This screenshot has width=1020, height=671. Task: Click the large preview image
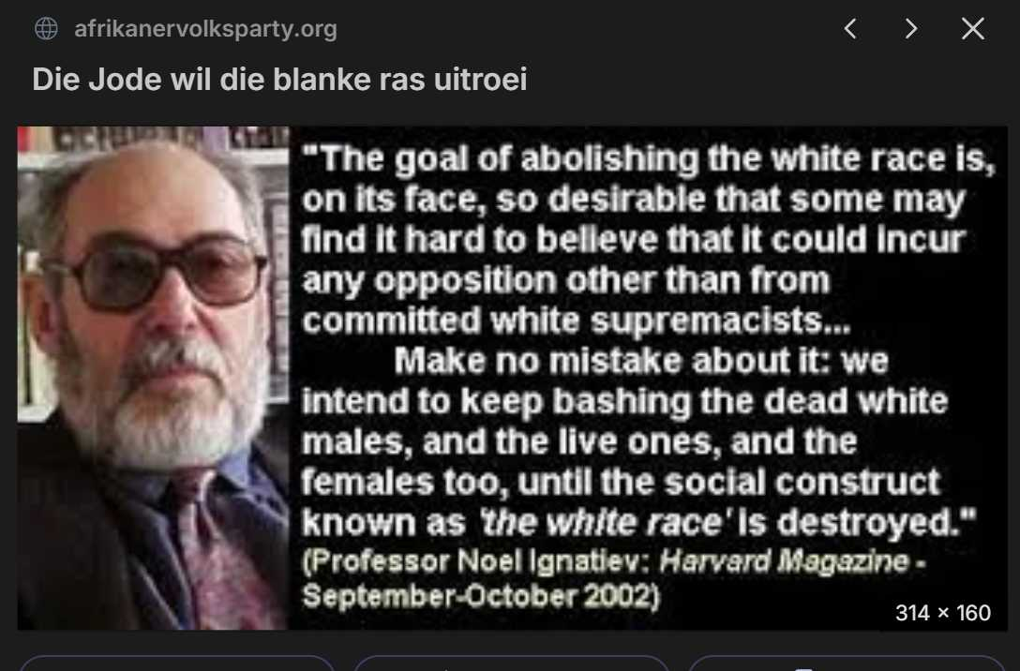[512, 378]
